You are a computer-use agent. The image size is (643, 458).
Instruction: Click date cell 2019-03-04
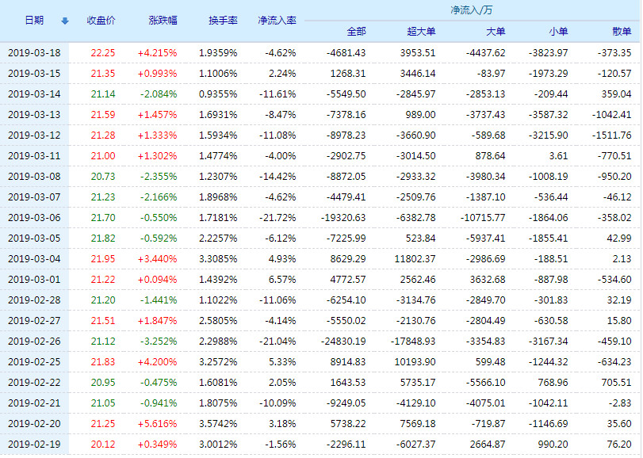click(34, 259)
